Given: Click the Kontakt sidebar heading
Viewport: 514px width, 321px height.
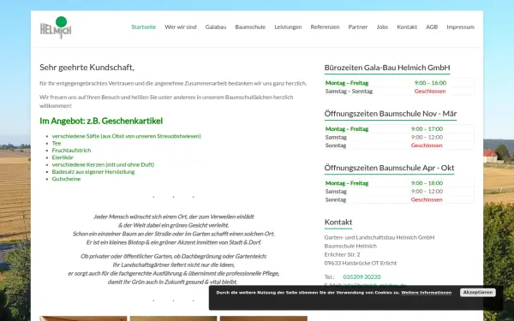Looking at the screenshot, I should pos(338,222).
